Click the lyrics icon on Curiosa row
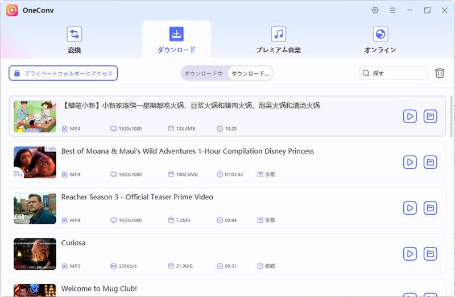Image resolution: width=455 pixels, height=297 pixels. coord(260,266)
